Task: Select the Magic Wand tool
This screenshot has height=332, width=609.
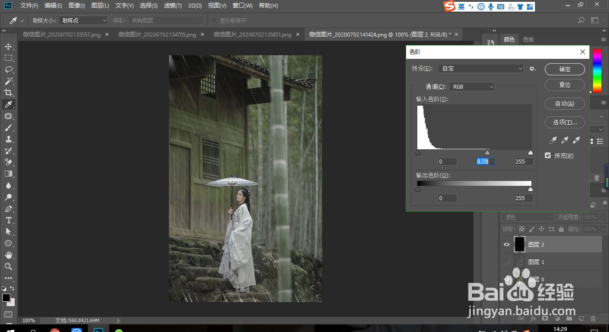Action: tap(8, 81)
